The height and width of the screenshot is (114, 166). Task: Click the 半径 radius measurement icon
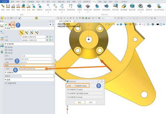[x=23, y=7]
